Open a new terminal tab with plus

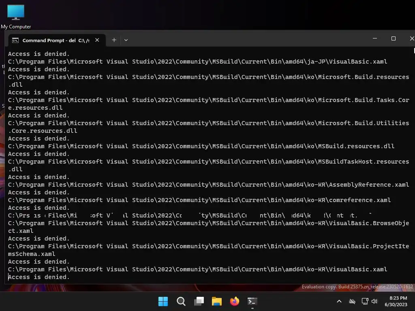(x=114, y=40)
